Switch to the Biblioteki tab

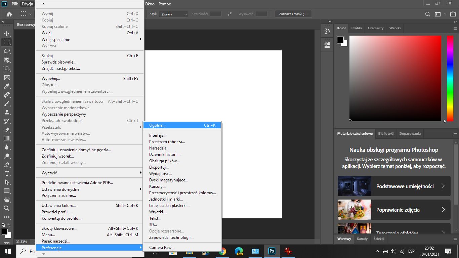point(386,134)
